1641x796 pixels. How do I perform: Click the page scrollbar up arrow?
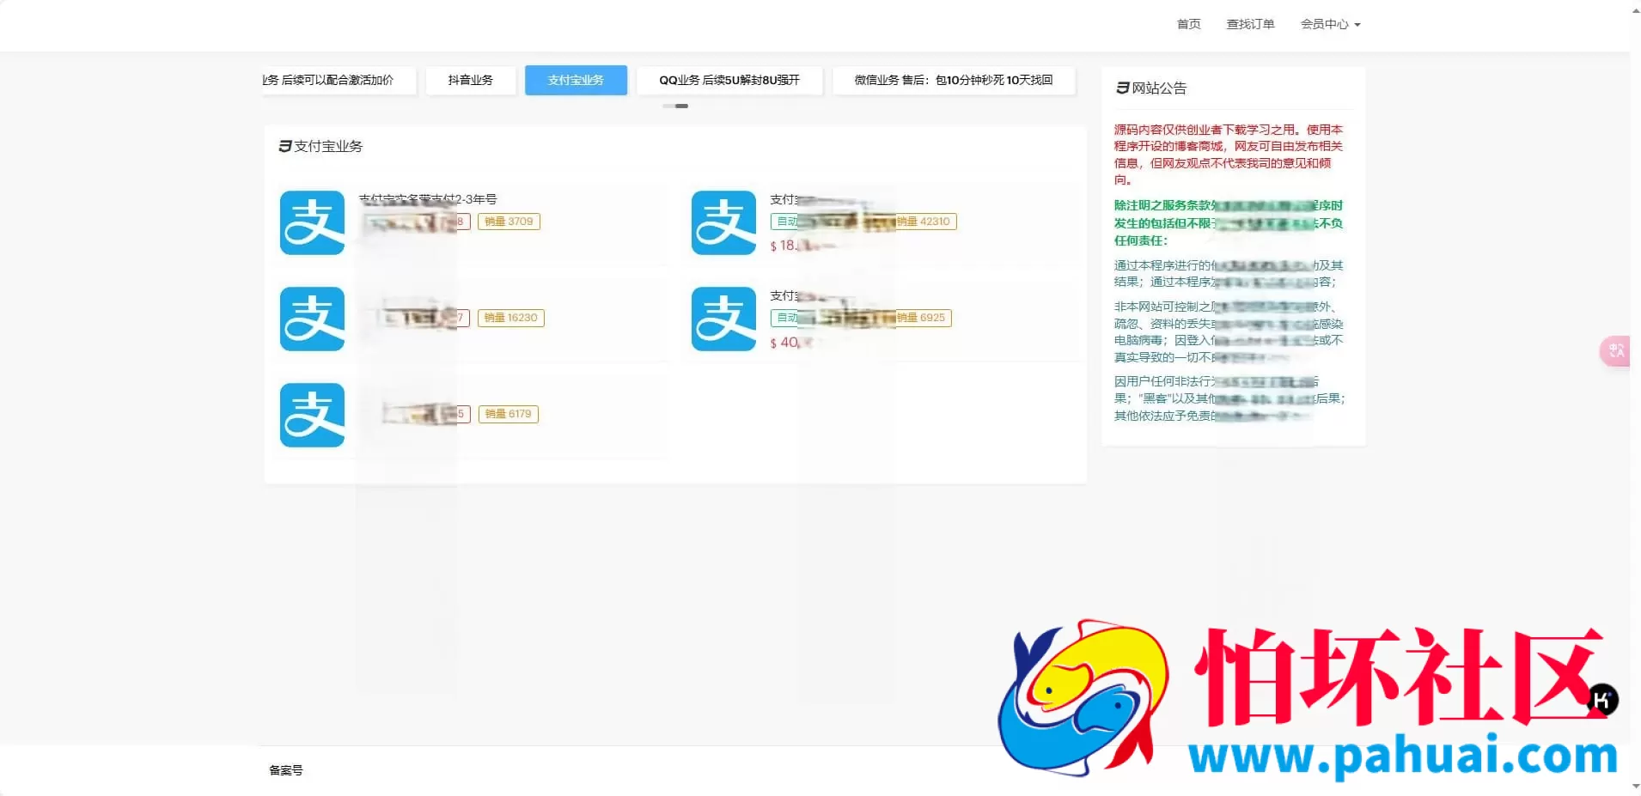(x=1635, y=10)
